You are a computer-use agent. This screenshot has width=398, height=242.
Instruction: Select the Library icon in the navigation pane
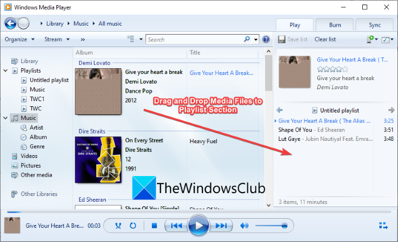click(x=14, y=61)
